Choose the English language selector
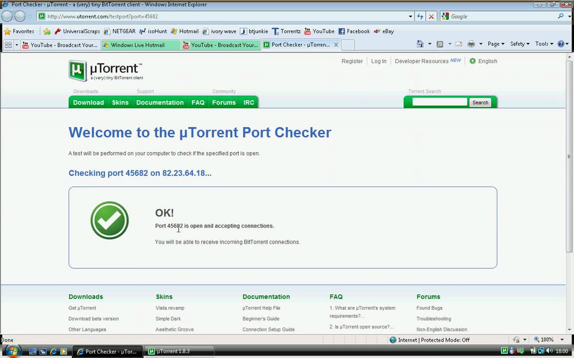Image resolution: width=574 pixels, height=358 pixels. pos(483,61)
